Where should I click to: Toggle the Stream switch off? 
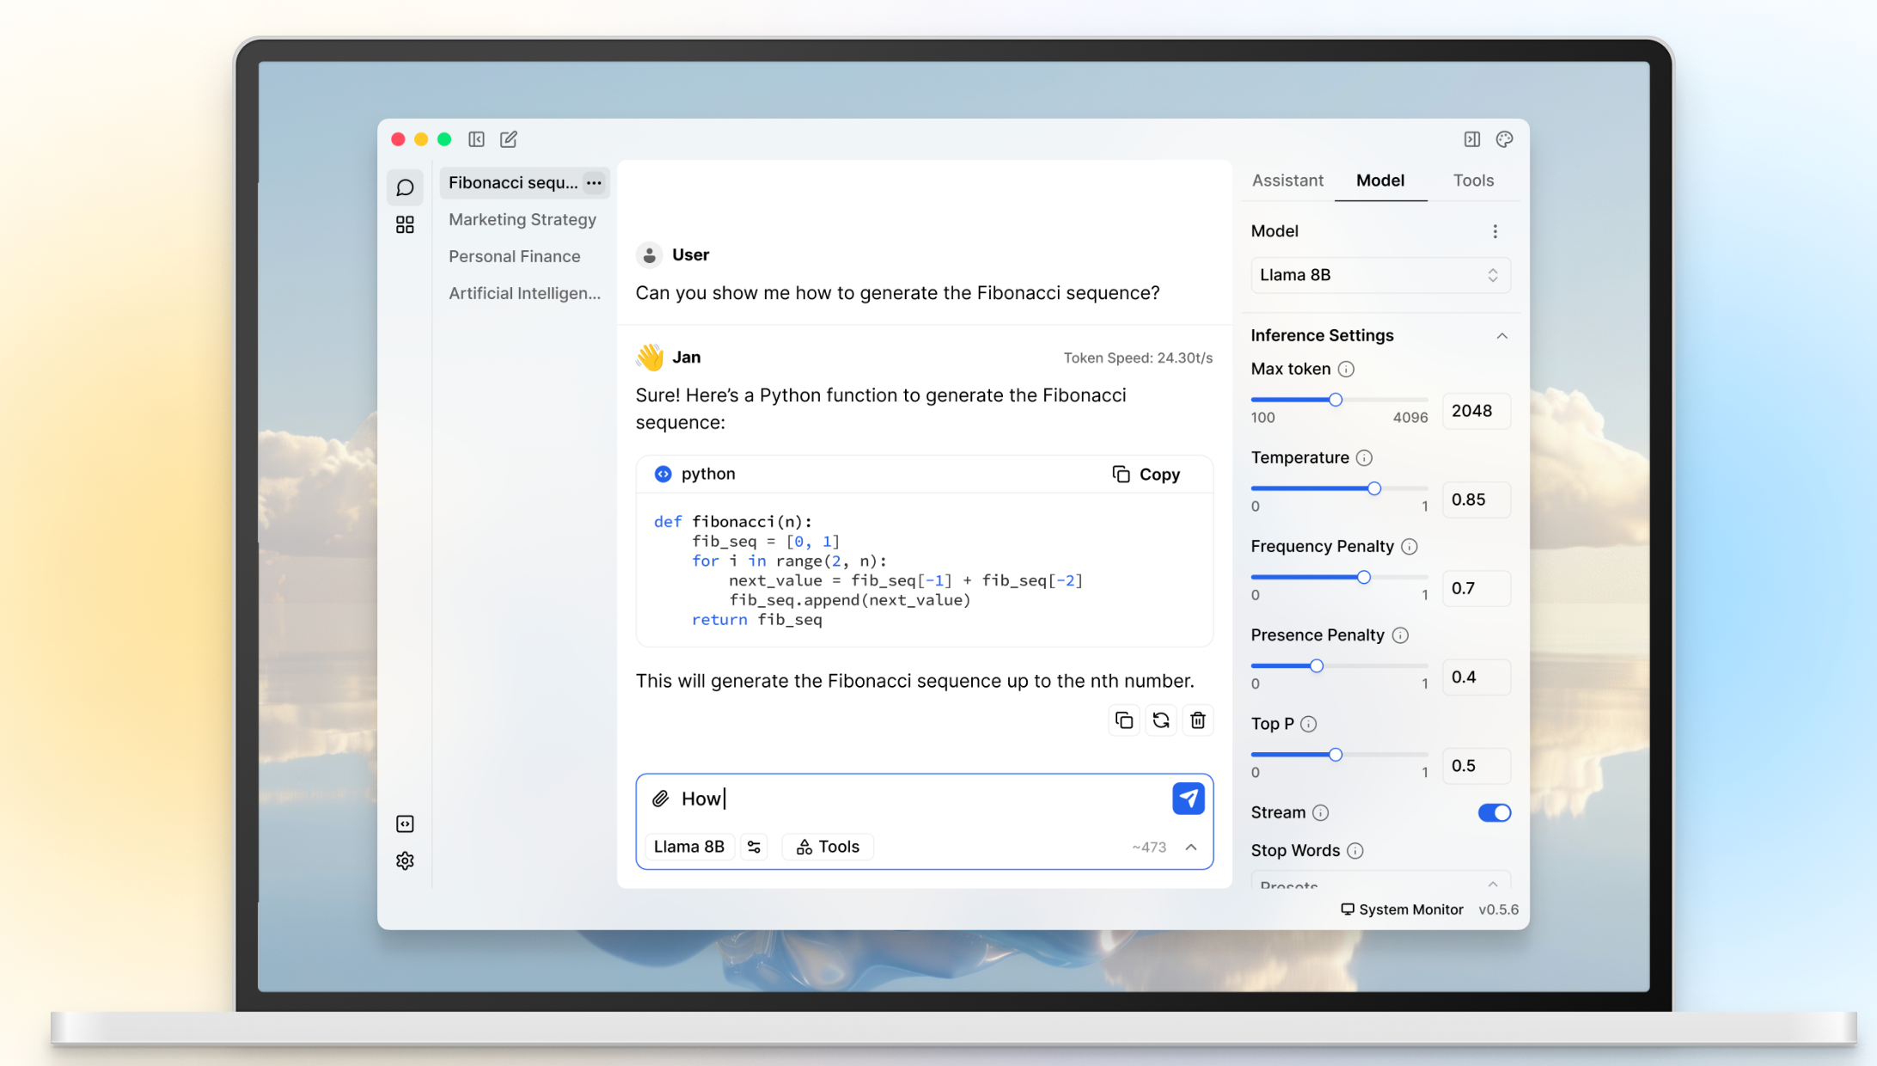(1494, 812)
